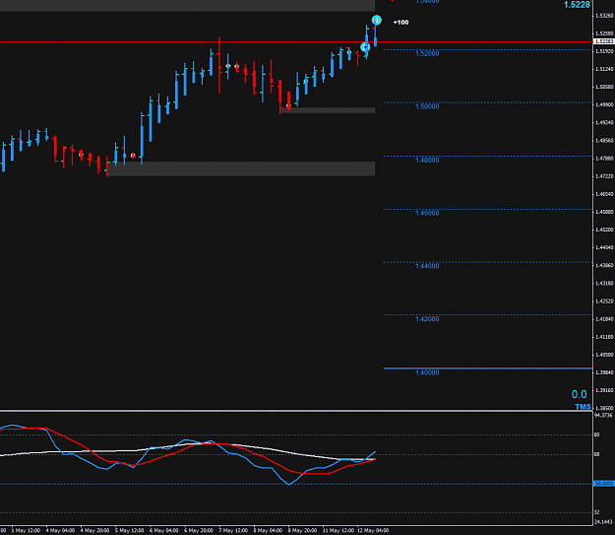Click the 1.51240 price scale value
This screenshot has height=535, width=615.
coord(604,69)
